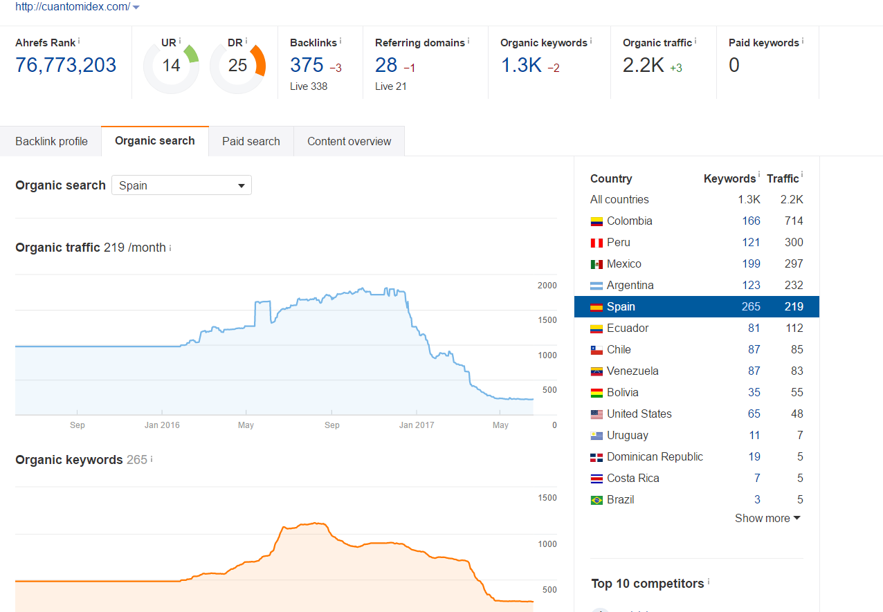Click the United States flag icon

(597, 414)
